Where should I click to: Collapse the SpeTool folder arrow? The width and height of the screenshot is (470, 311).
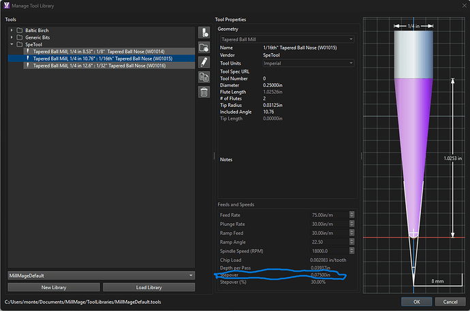click(x=12, y=44)
